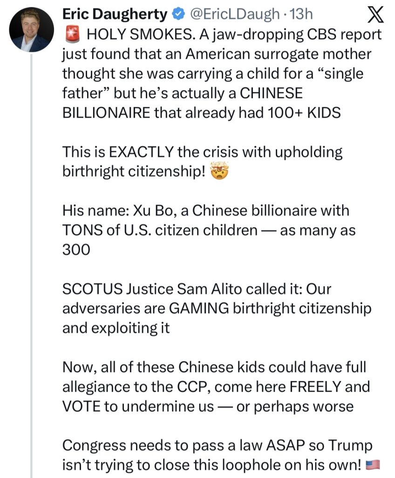Open the Eric Daugherty display name
The width and height of the screenshot is (395, 478).
pyautogui.click(x=115, y=14)
